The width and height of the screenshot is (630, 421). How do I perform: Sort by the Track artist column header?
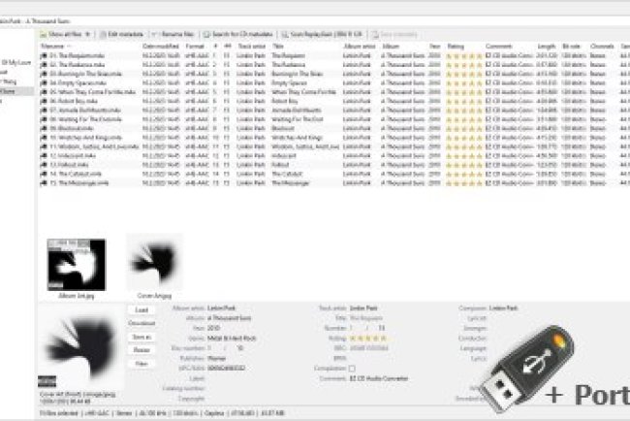(x=252, y=47)
